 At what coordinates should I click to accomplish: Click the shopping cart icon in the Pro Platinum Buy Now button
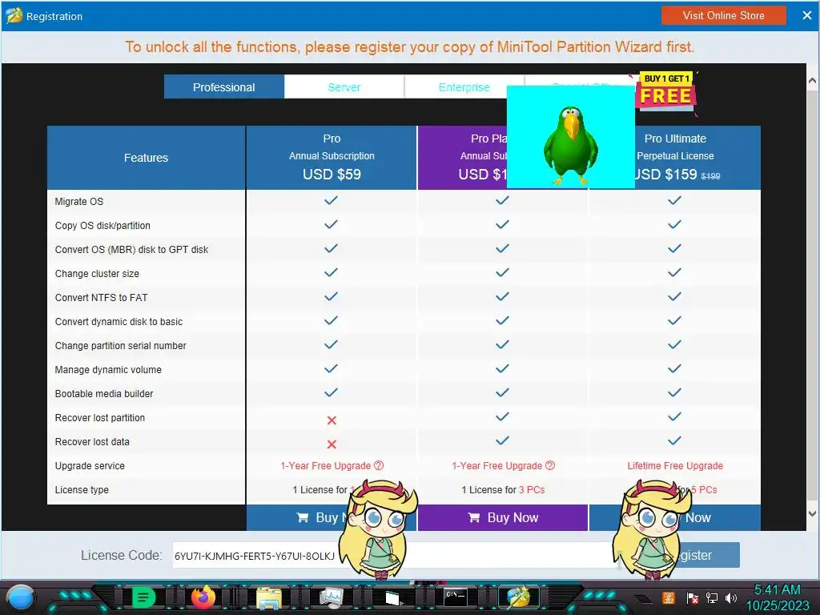474,518
